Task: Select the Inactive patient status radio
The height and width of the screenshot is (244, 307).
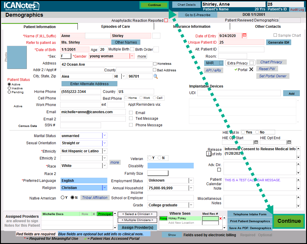Action: coord(10,88)
